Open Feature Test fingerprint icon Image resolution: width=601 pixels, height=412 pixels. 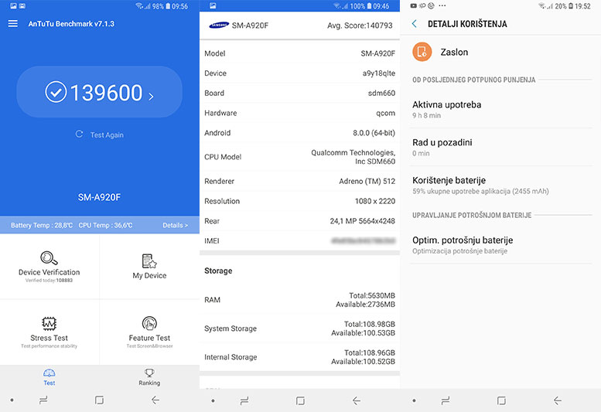click(x=149, y=324)
